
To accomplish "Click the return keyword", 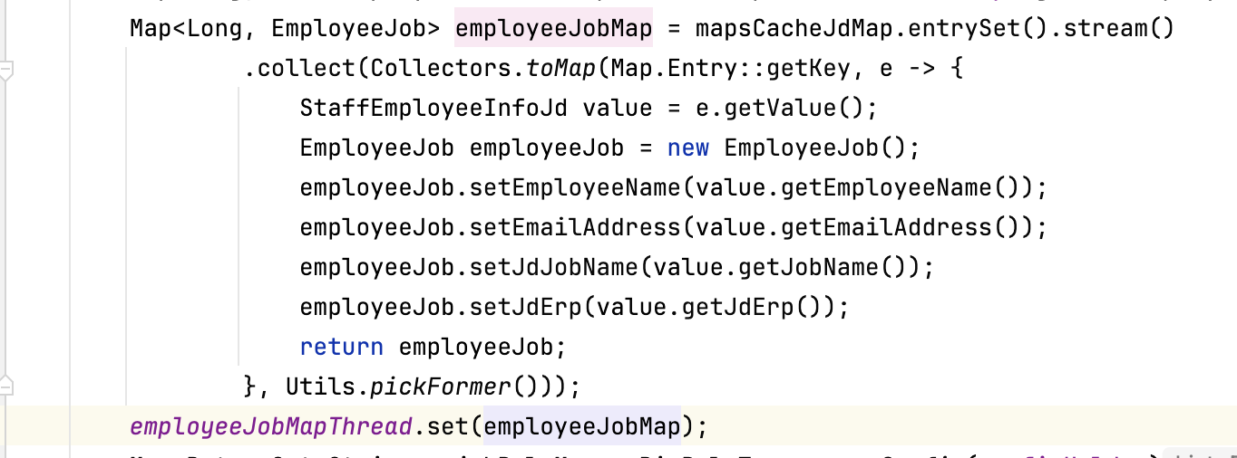I will click(342, 347).
